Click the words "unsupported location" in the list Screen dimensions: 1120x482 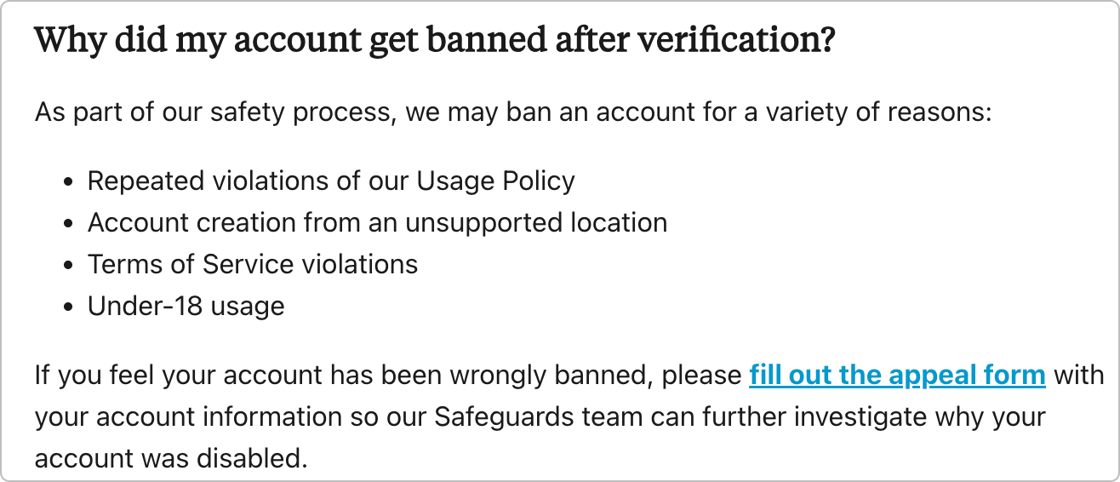535,222
